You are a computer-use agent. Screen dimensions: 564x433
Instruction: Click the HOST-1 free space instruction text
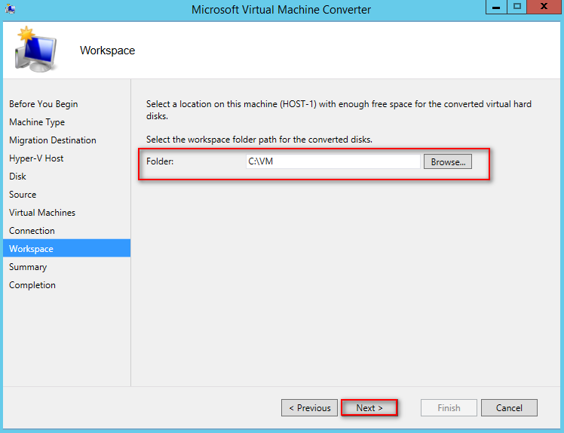(x=339, y=110)
